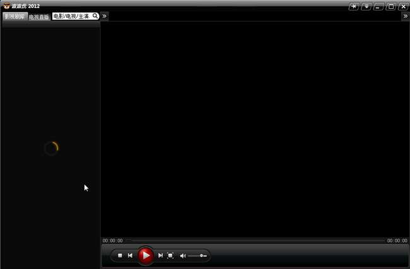This screenshot has height=269, width=410.
Task: Click the red Play button
Action: pyautogui.click(x=145, y=255)
